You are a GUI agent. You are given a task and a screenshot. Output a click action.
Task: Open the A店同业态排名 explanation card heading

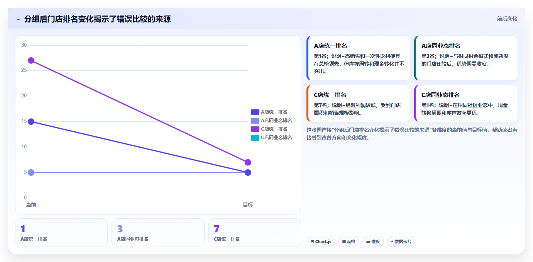click(x=441, y=46)
